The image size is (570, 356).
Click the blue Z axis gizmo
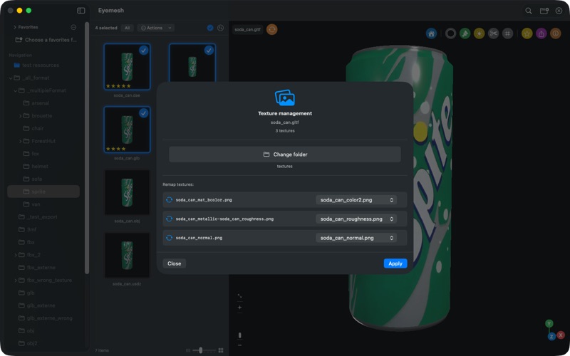(x=551, y=337)
